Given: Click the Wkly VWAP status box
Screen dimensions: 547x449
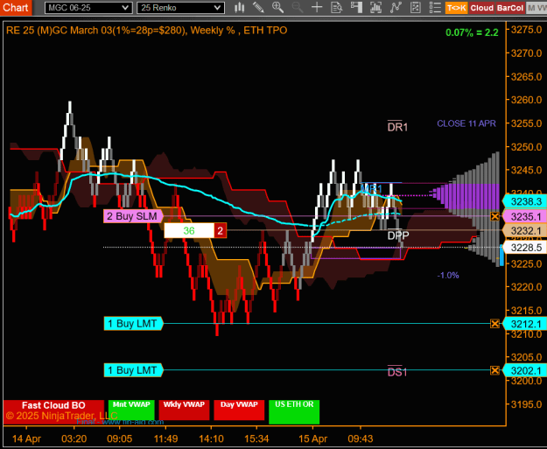Looking at the screenshot, I should tap(184, 410).
